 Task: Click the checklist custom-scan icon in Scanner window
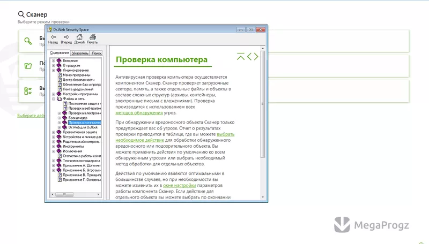click(28, 91)
